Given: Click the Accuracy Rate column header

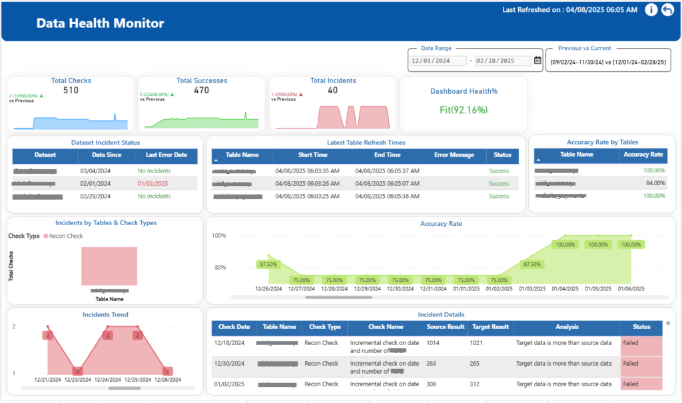Looking at the screenshot, I should pyautogui.click(x=642, y=155).
